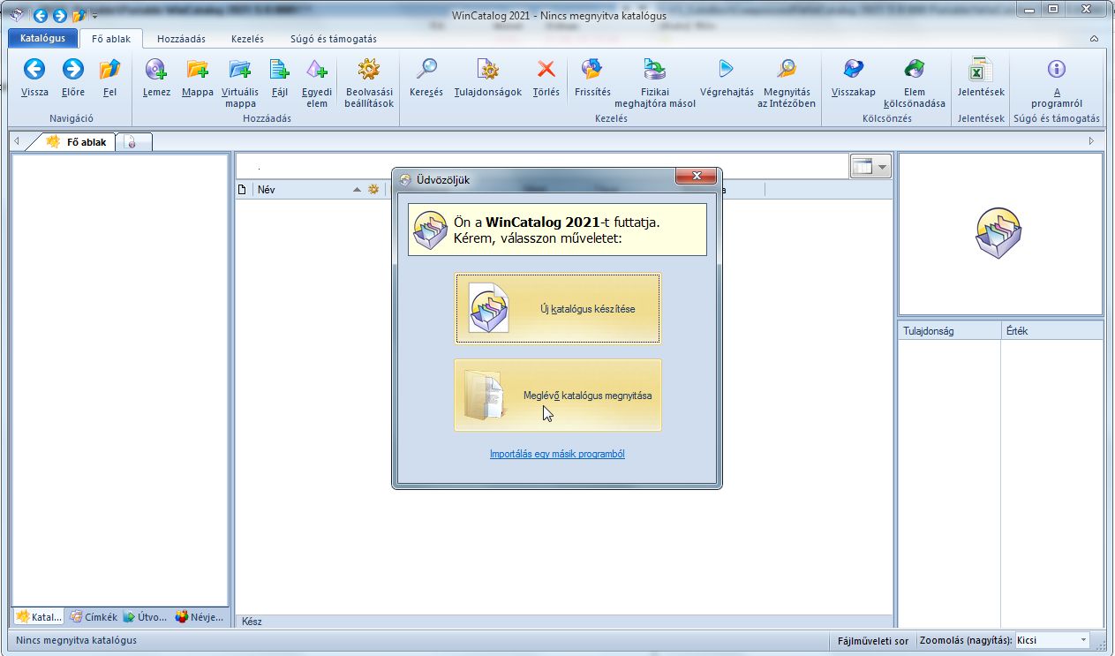The height and width of the screenshot is (656, 1115).
Task: Collapse the ribbon with the chevron
Action: (x=1094, y=40)
